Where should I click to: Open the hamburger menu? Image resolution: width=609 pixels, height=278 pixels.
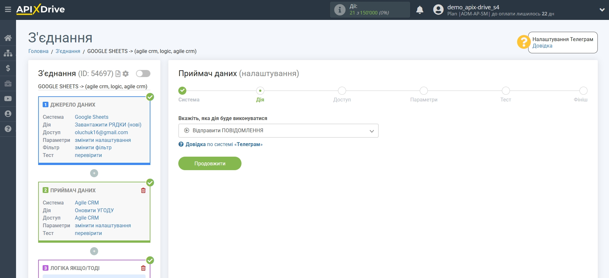pos(8,10)
